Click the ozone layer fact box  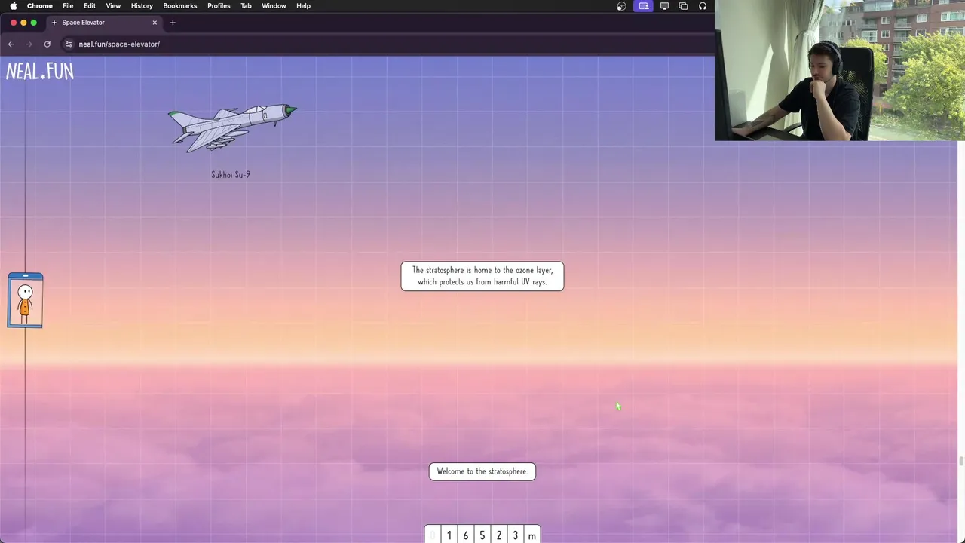tap(482, 276)
